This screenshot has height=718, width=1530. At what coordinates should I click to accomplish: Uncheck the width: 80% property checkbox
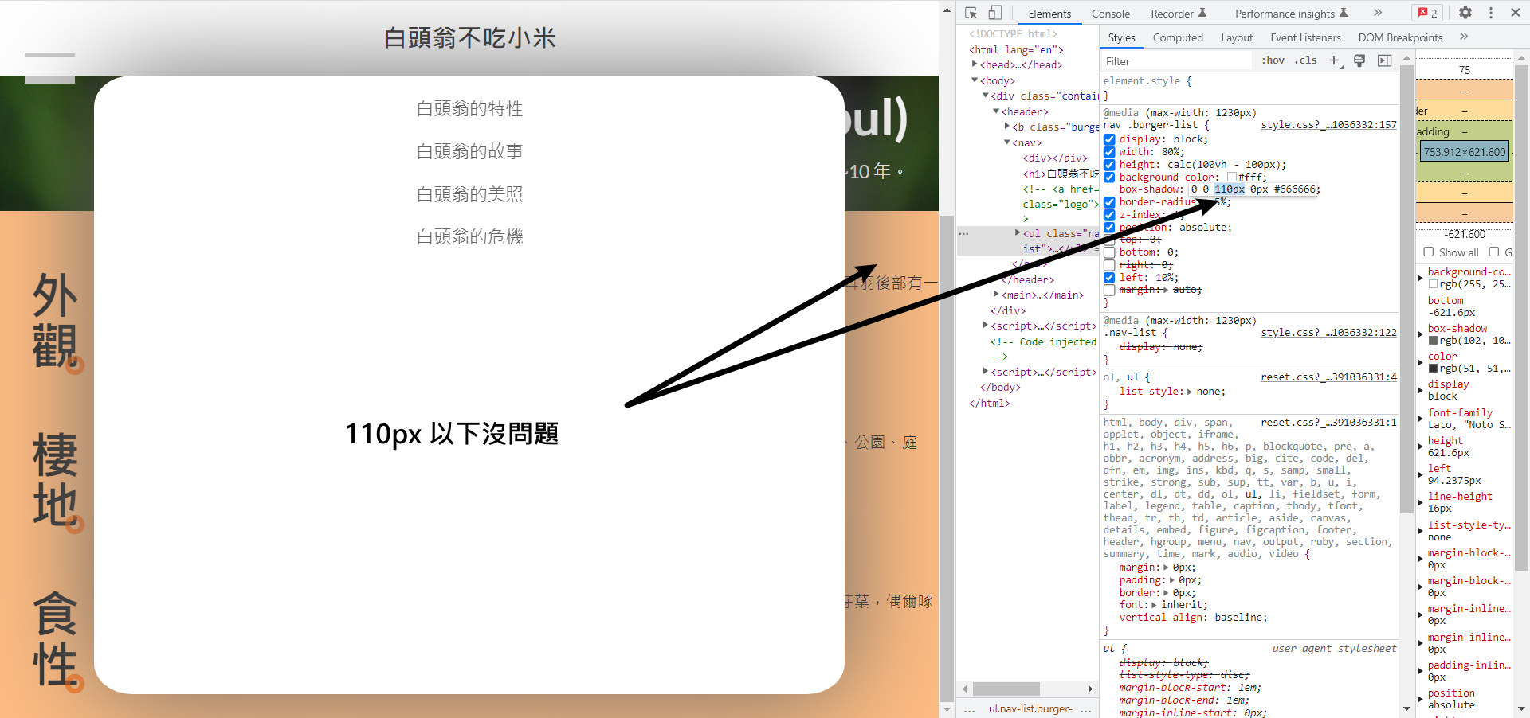point(1109,152)
